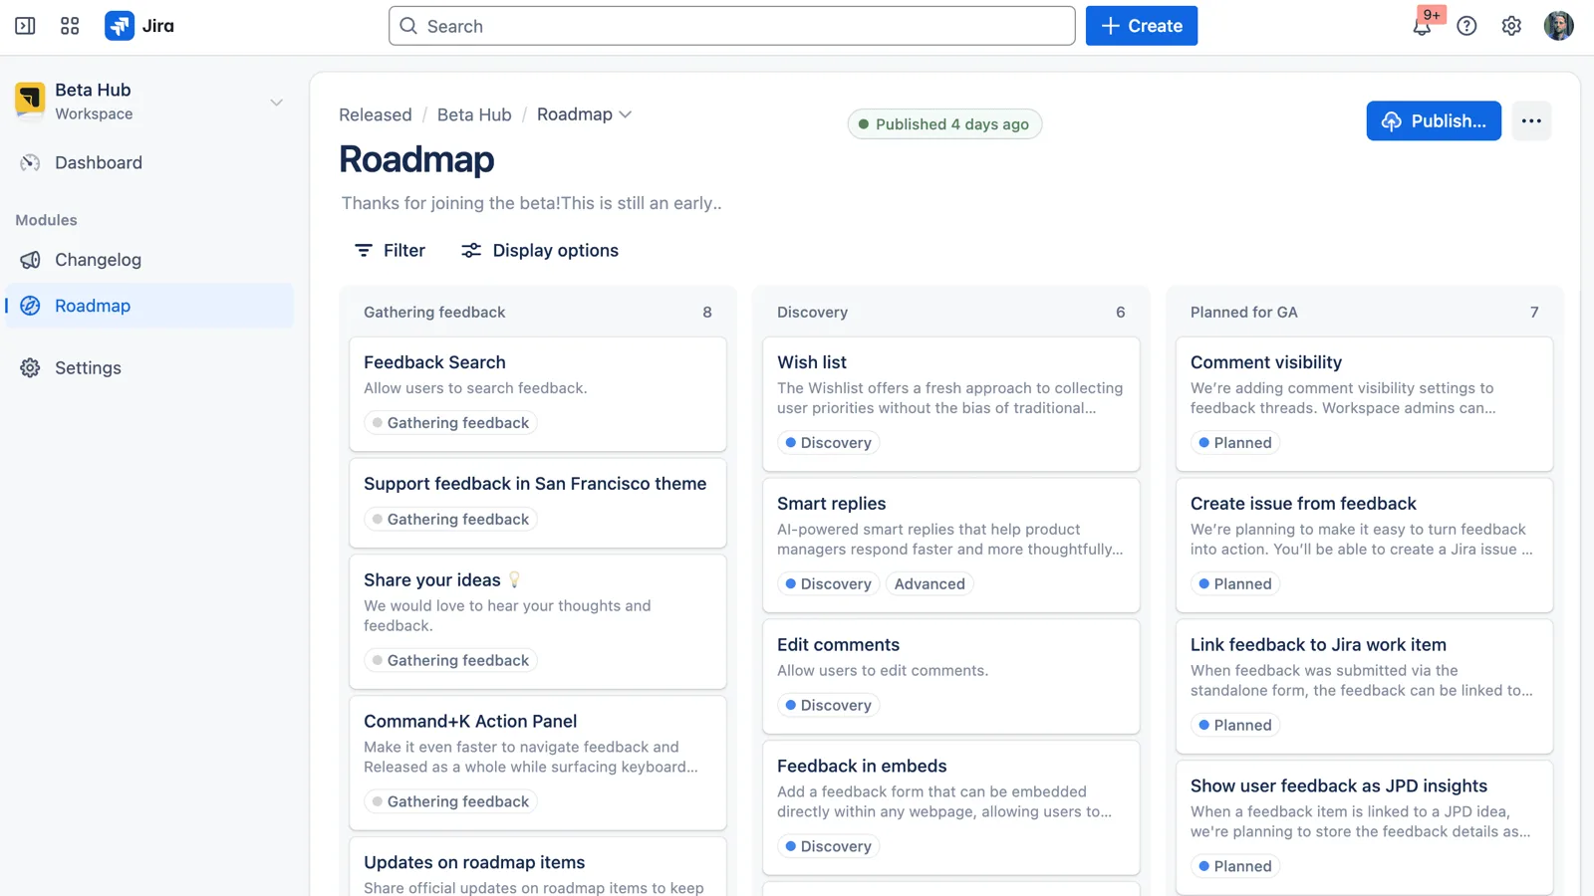Expand the Roadmap breadcrumb dropdown chevron
Viewport: 1594px width, 896px height.
tap(625, 114)
